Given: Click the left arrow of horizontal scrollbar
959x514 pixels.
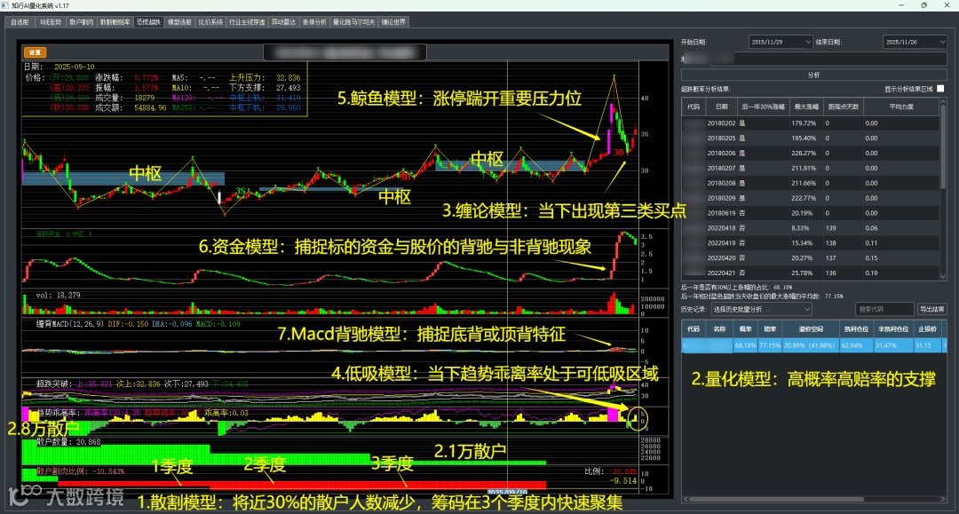Looking at the screenshot, I should pyautogui.click(x=685, y=499).
